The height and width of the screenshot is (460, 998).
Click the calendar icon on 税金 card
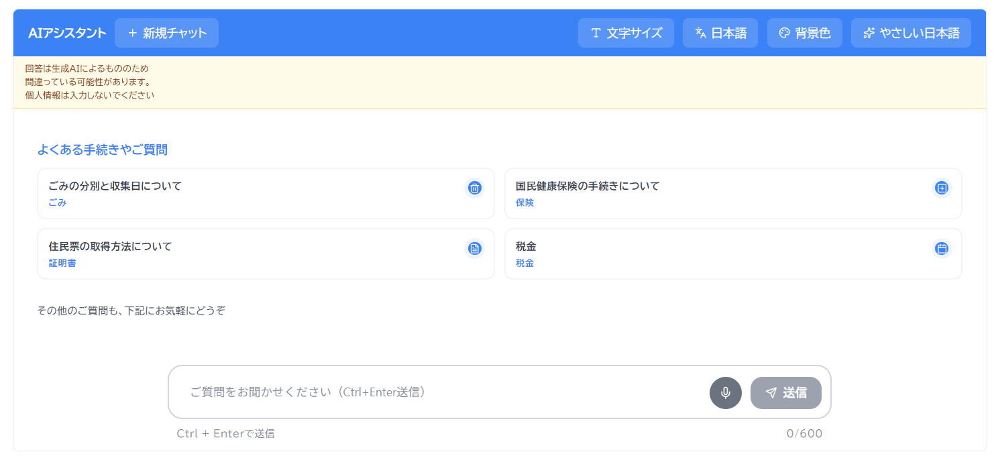click(x=942, y=249)
